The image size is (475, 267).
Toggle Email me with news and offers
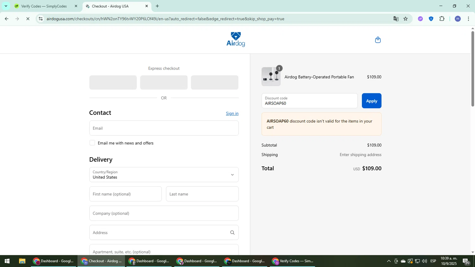pyautogui.click(x=92, y=143)
